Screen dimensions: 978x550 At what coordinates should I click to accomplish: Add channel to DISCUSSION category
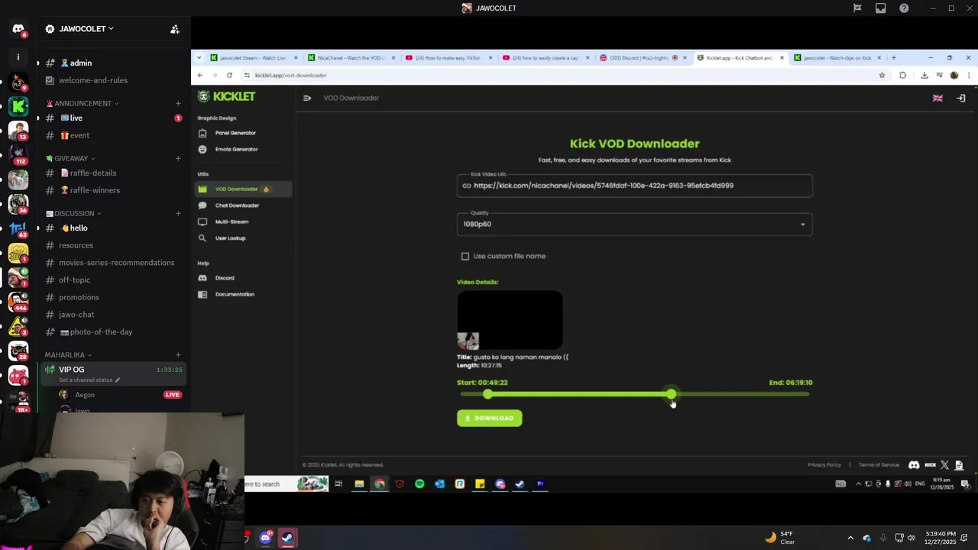click(178, 213)
